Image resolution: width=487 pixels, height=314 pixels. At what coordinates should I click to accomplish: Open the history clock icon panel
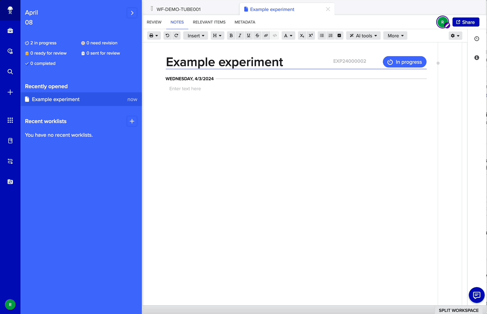point(477,39)
